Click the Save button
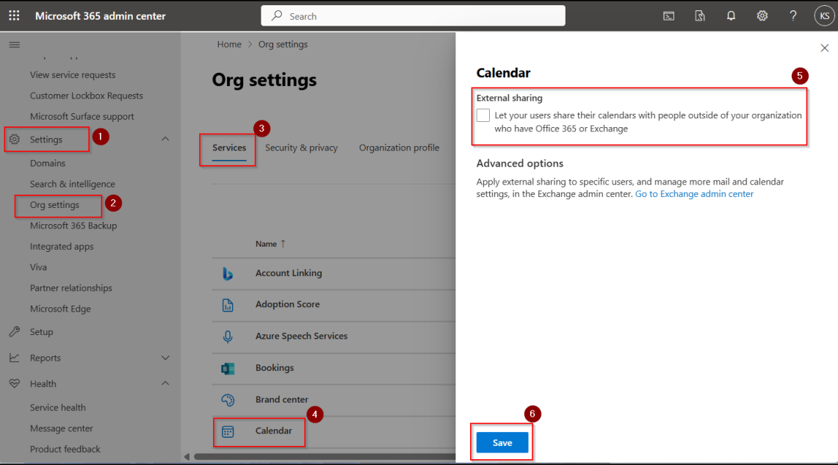Viewport: 838px width, 465px height. 502,442
